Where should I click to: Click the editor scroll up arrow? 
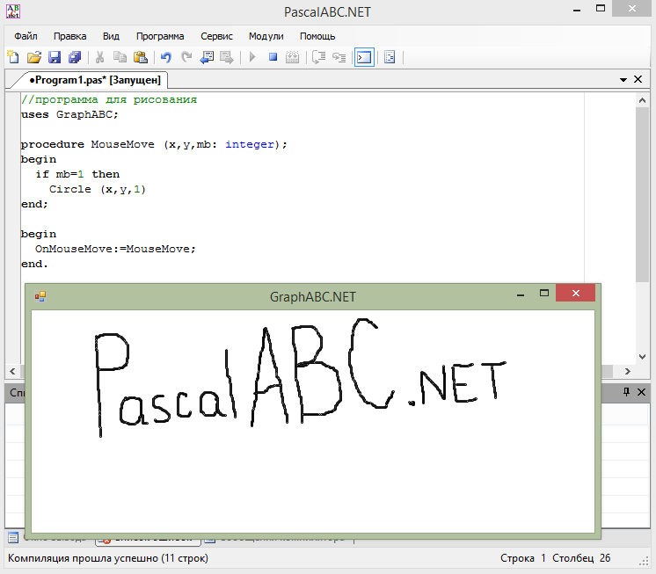[642, 100]
